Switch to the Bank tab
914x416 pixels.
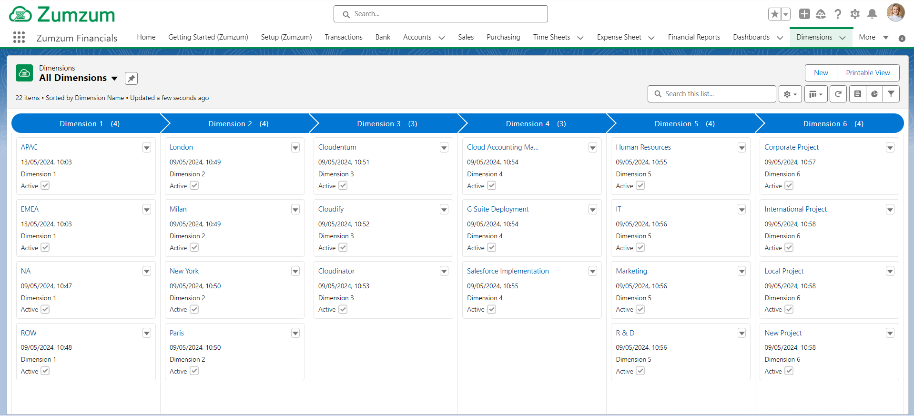383,37
